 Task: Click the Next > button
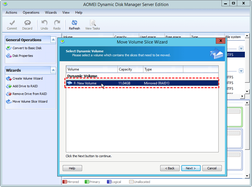(191, 168)
